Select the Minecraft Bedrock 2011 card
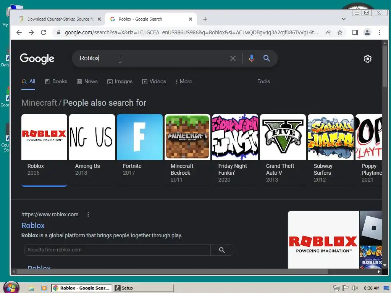This screenshot has height=293, width=391. point(187,150)
